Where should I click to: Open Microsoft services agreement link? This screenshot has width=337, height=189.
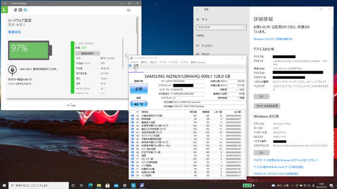[278, 167]
